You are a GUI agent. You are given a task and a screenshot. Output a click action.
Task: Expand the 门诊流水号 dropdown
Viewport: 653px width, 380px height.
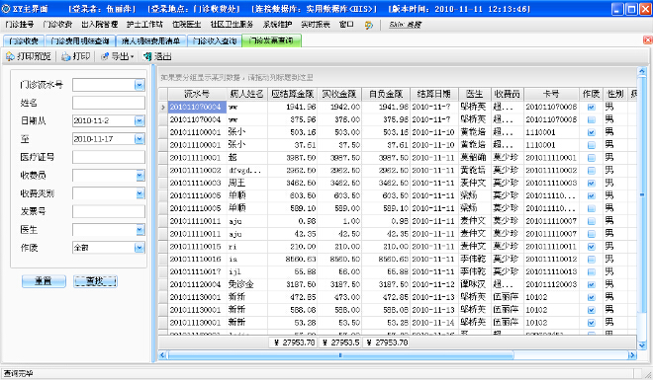coord(140,85)
